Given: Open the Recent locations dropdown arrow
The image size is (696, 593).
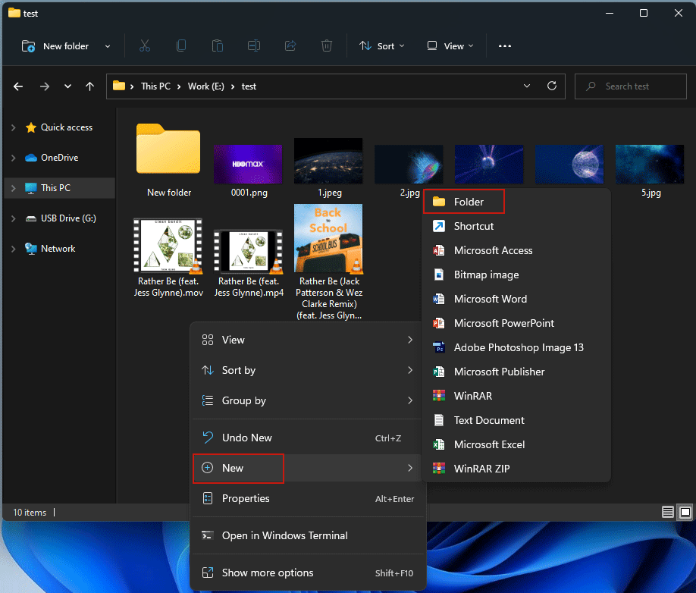Looking at the screenshot, I should pyautogui.click(x=67, y=86).
